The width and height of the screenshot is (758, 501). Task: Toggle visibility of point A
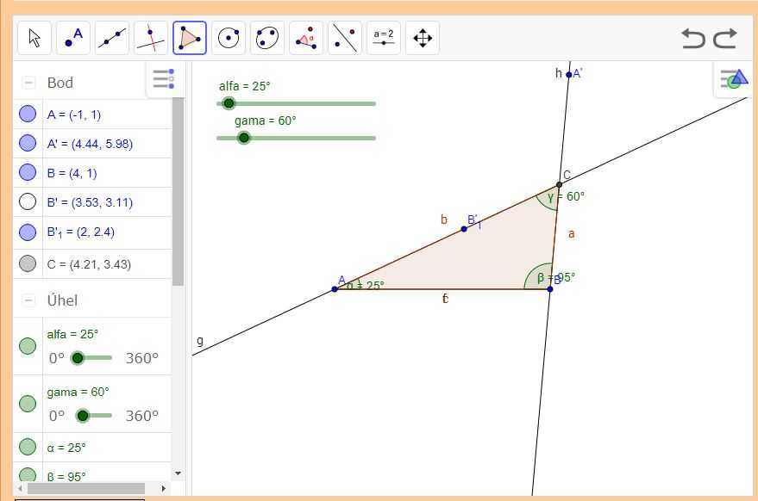[28, 114]
